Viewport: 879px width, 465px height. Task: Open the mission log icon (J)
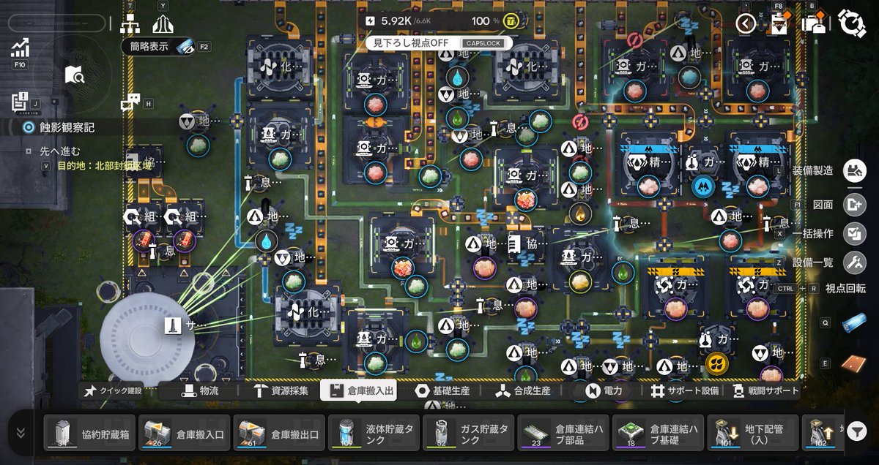[x=20, y=102]
